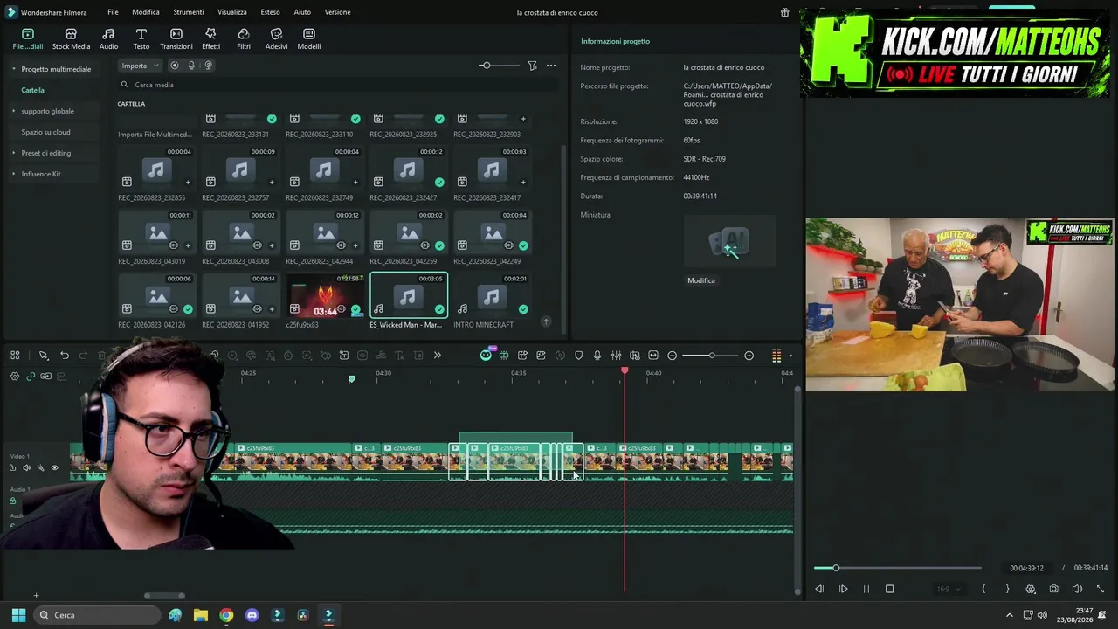Click the preview volume speaker icon
1118x629 pixels.
click(1077, 589)
